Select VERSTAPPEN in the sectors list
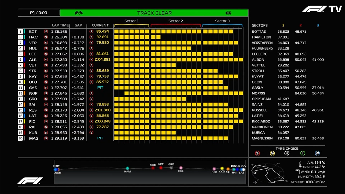The image size is (345, 194). coord(262,43)
